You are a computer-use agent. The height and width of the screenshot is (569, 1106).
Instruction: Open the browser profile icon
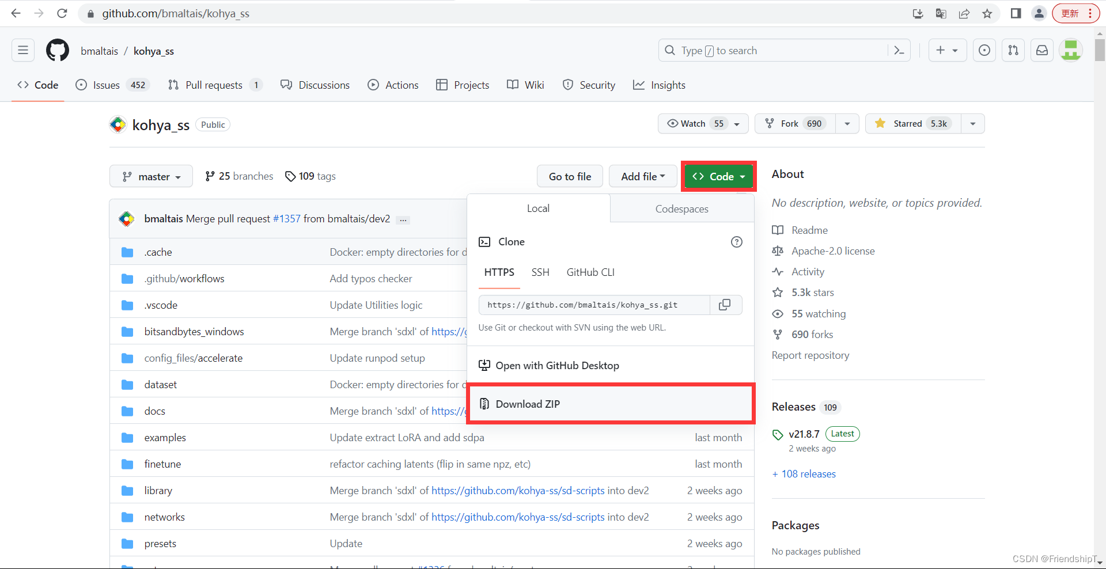(x=1039, y=13)
